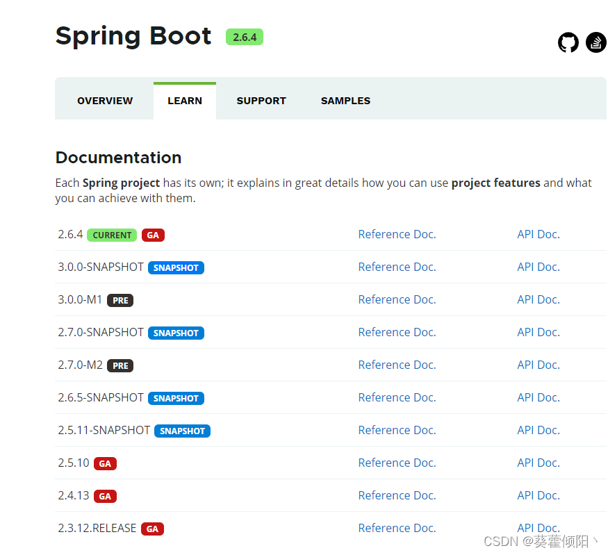Image resolution: width=608 pixels, height=555 pixels.
Task: Open API Doc. for version 2.4.13
Action: [x=539, y=495]
